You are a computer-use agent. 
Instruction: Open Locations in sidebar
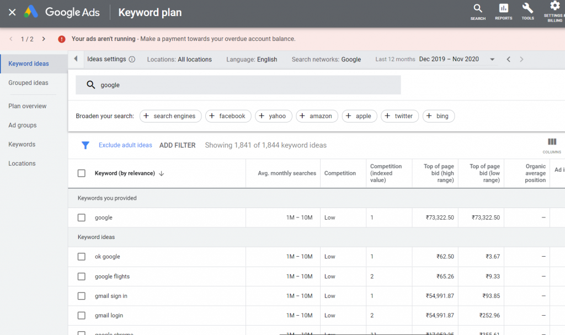(22, 164)
